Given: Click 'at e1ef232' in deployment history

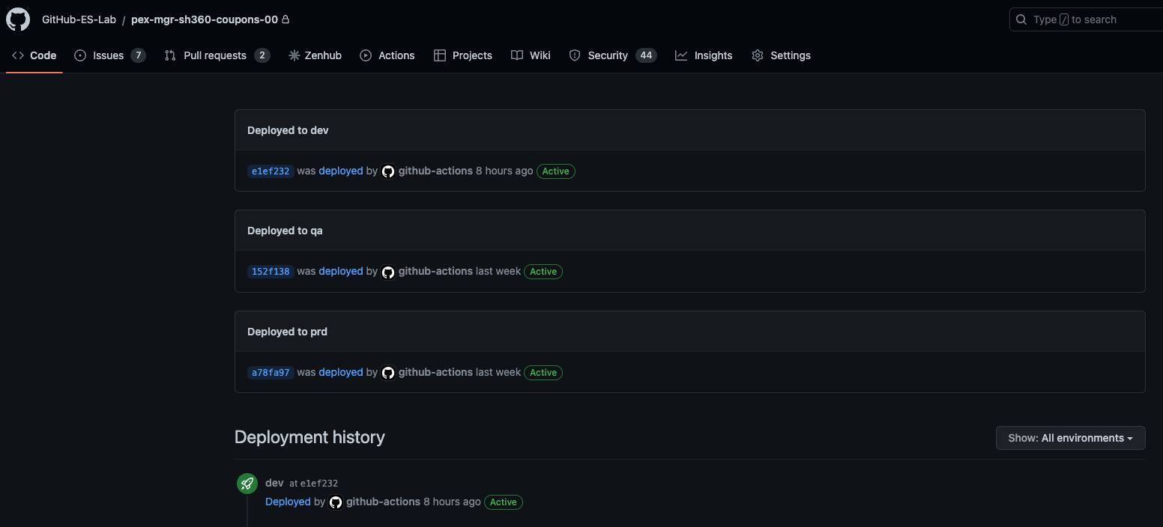Looking at the screenshot, I should pyautogui.click(x=313, y=484).
